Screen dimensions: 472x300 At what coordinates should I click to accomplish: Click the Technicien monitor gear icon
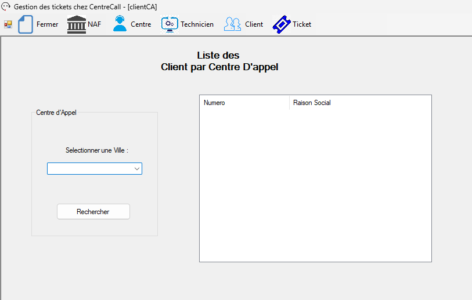pyautogui.click(x=170, y=24)
